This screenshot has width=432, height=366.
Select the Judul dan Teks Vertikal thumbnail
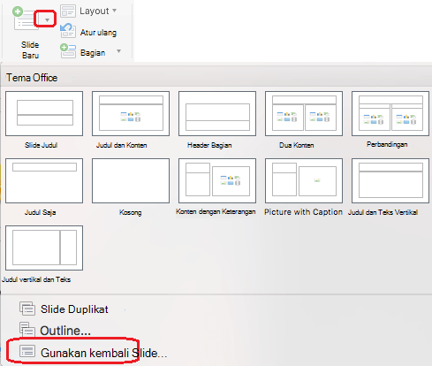pyautogui.click(x=390, y=180)
